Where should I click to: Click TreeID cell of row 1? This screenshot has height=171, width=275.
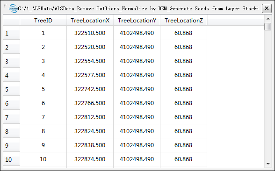[43, 33]
